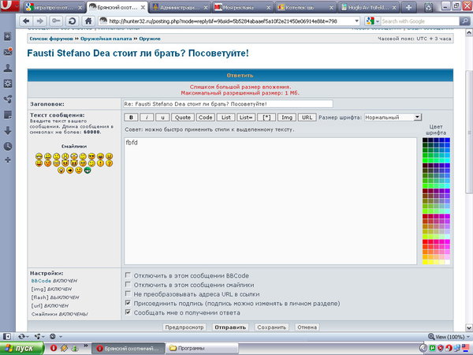Viewport: 473px width, 355px height.
Task: Open the 'пуск' Start menu
Action: (21, 348)
